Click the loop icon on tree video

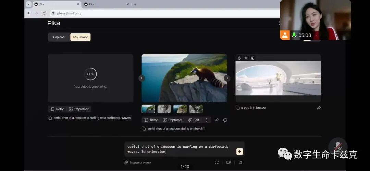239,58
